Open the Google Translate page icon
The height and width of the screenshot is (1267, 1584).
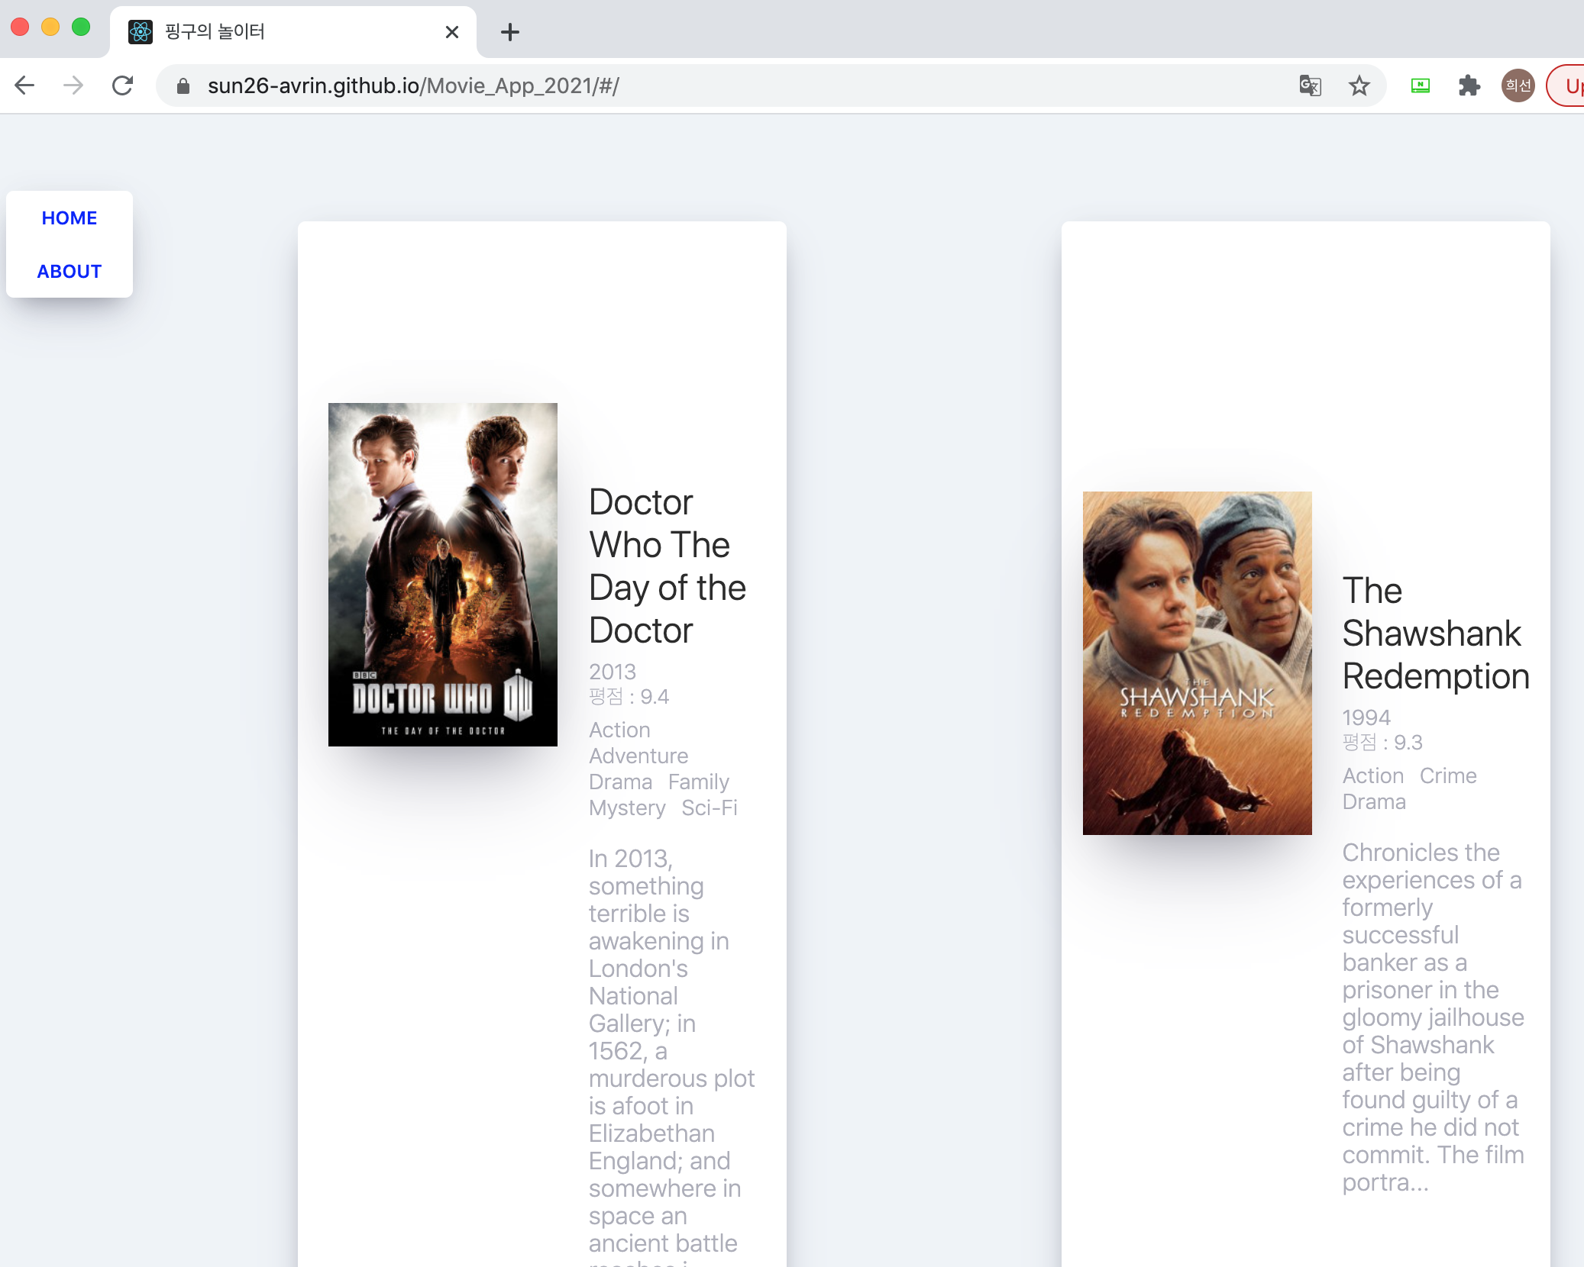(1310, 85)
